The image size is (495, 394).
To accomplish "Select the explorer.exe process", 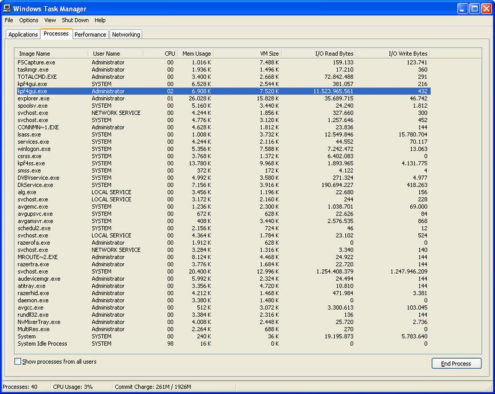I will click(223, 98).
